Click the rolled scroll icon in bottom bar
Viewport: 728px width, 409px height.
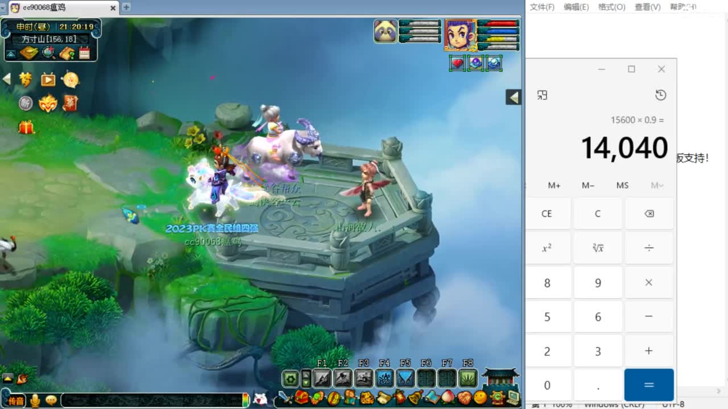tap(383, 398)
